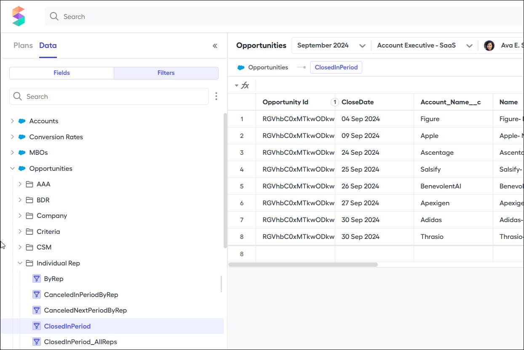This screenshot has height=350, width=524.
Task: Click the filter icon beside CanceledInPeriodByRep
Action: 37,294
